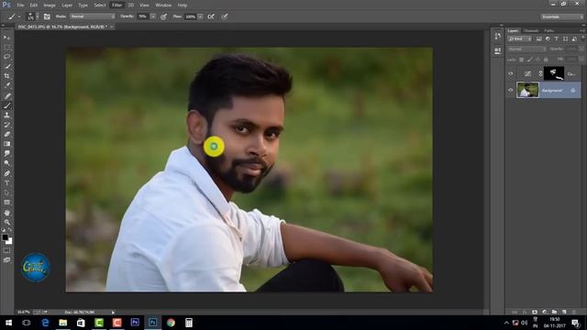This screenshot has width=587, height=330.
Task: Click the Flow percentage field
Action: (190, 16)
